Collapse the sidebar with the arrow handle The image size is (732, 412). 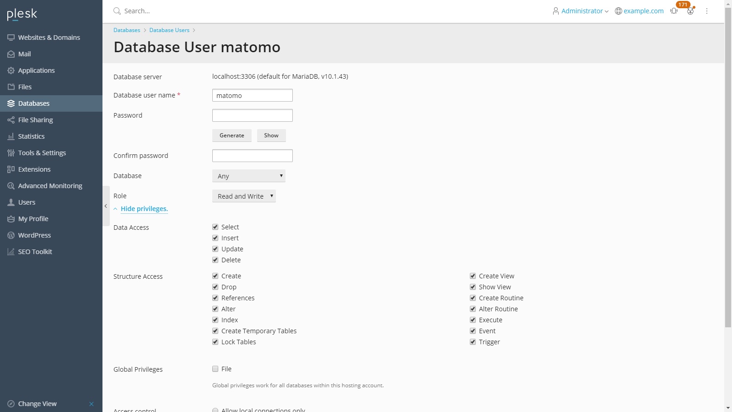tap(106, 206)
